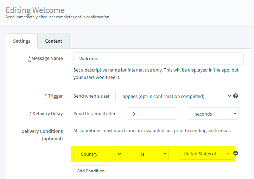Click the "Send this email after" text
Image resolution: width=254 pixels, height=179 pixels.
(x=94, y=113)
